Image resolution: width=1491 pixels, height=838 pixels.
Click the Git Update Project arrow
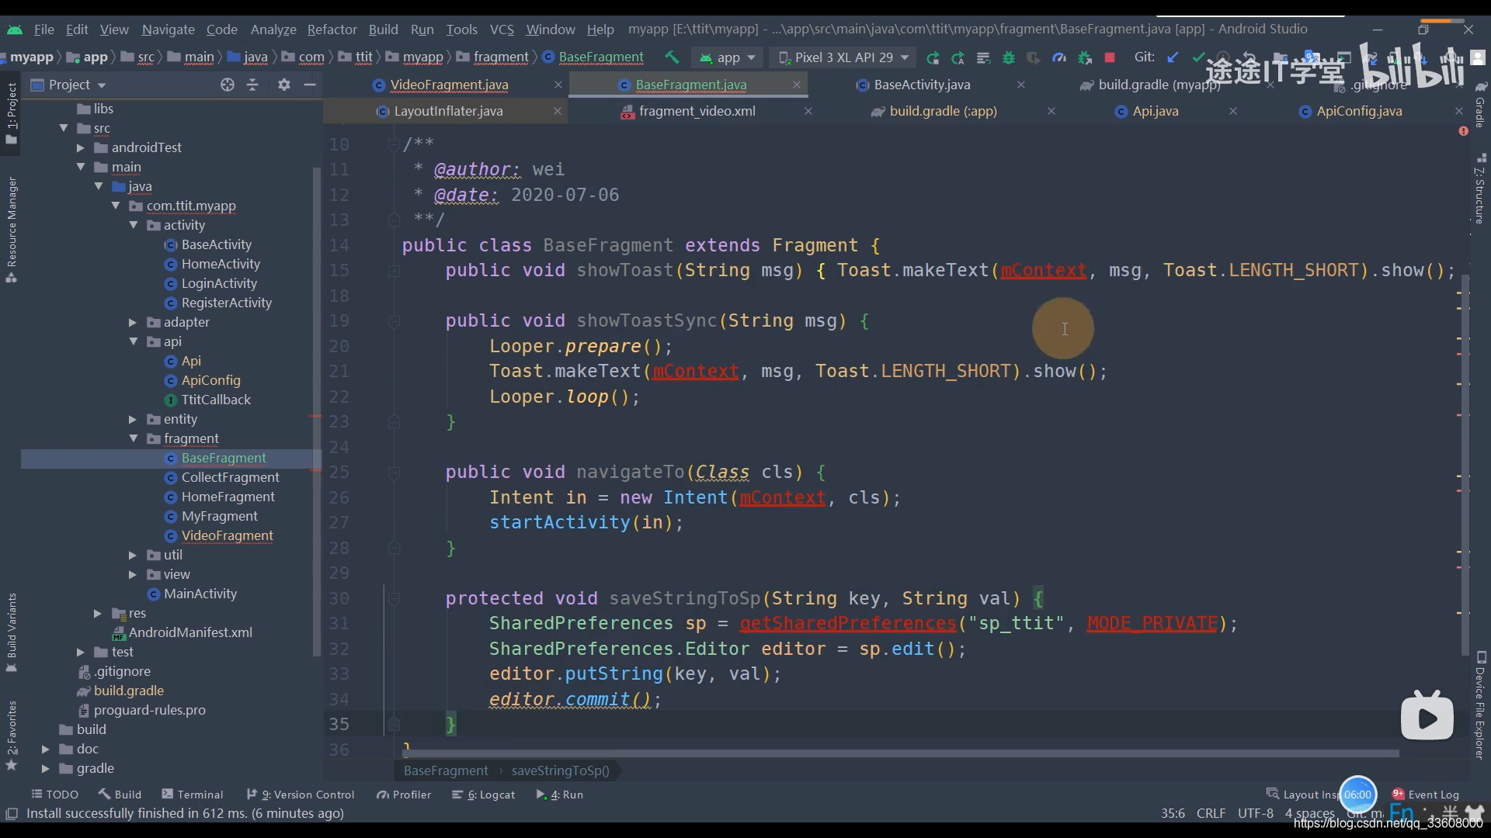point(1173,57)
